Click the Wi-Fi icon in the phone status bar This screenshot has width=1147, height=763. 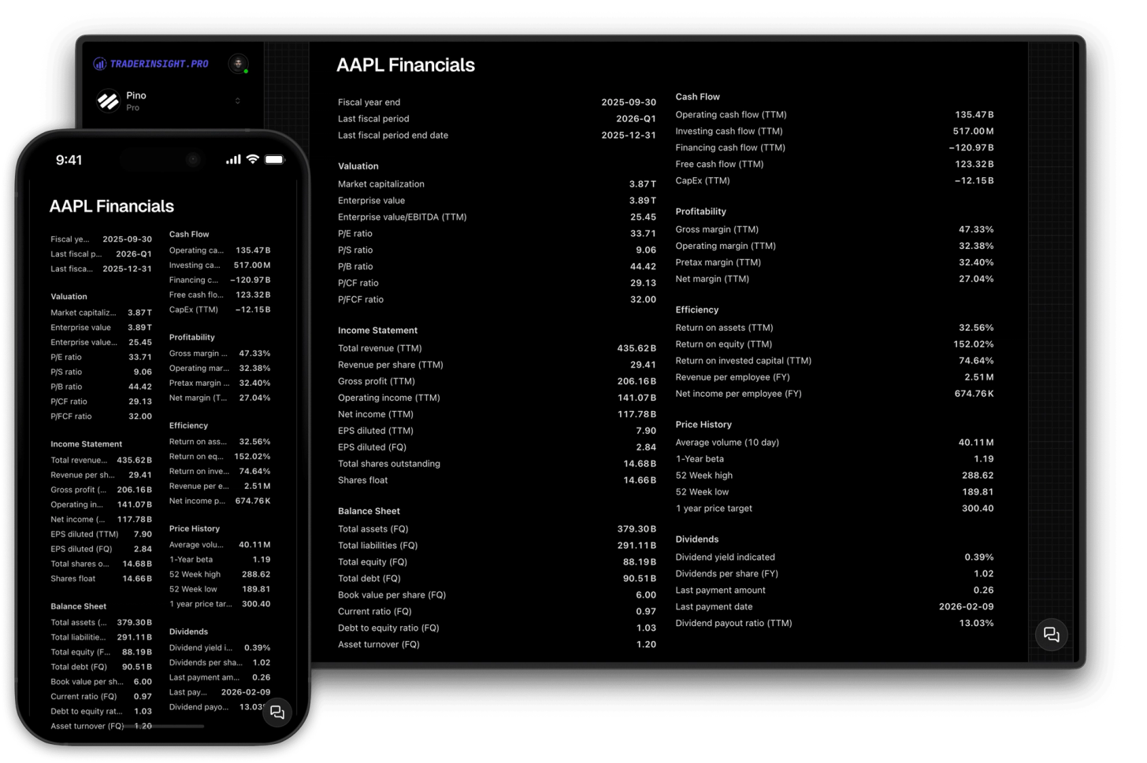click(251, 159)
